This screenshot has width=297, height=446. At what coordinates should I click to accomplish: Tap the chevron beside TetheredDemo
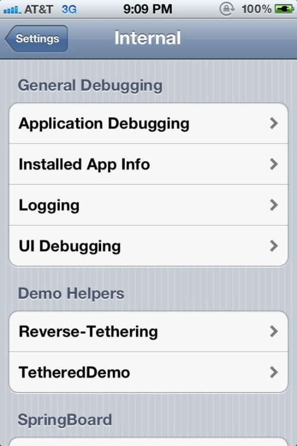[274, 372]
